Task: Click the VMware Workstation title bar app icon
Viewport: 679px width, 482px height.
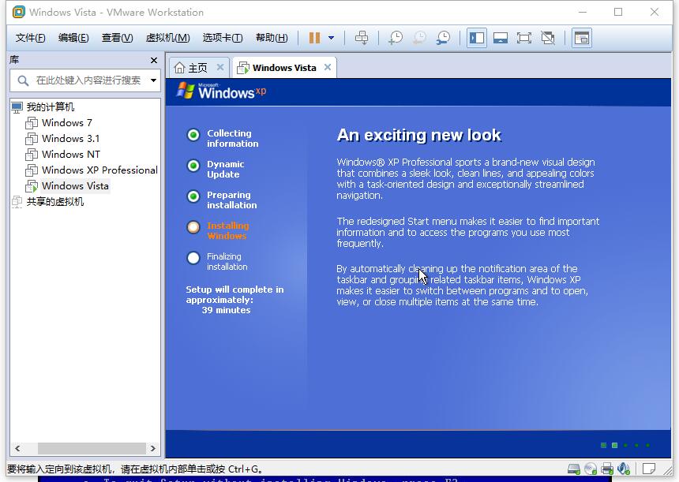Action: 19,12
